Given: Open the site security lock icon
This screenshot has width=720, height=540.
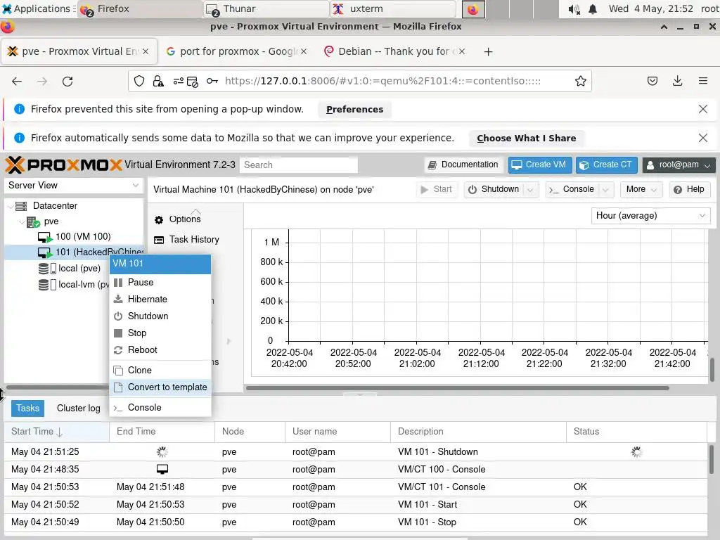Looking at the screenshot, I should pos(158,82).
